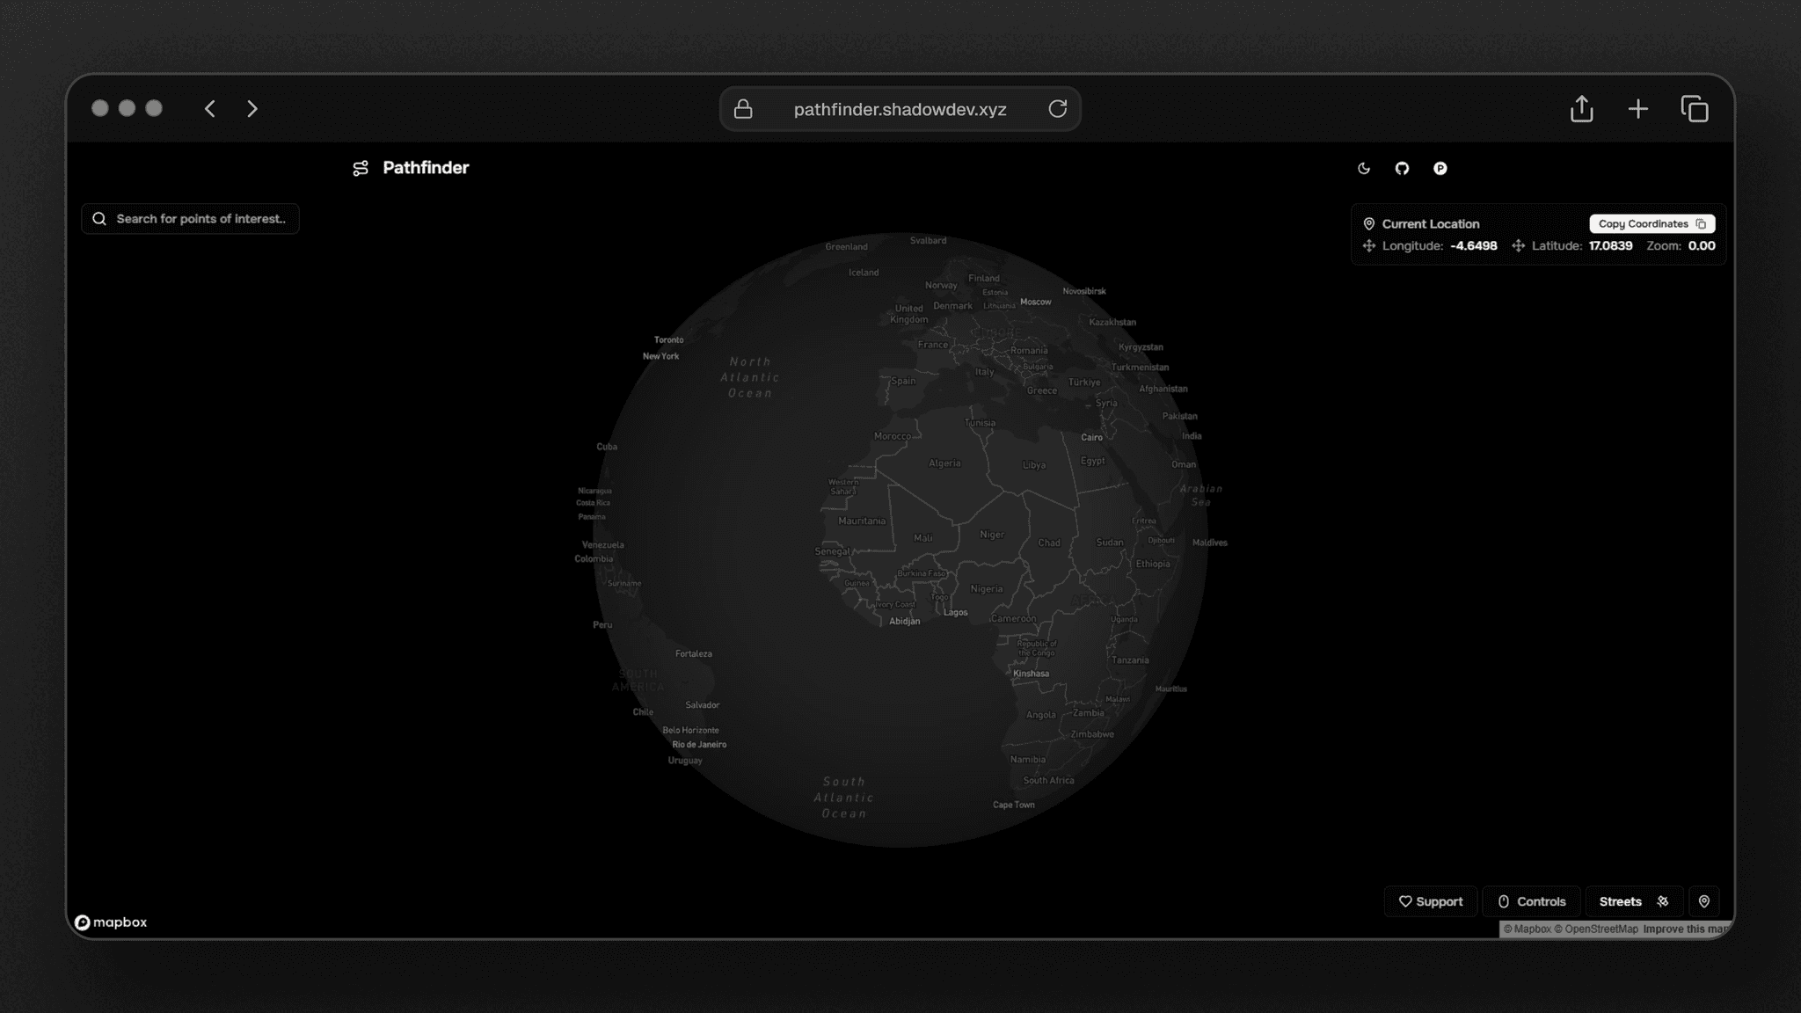This screenshot has width=1801, height=1013.
Task: Click the pathfinder.shadowdev.xyz address bar
Action: pyautogui.click(x=899, y=109)
